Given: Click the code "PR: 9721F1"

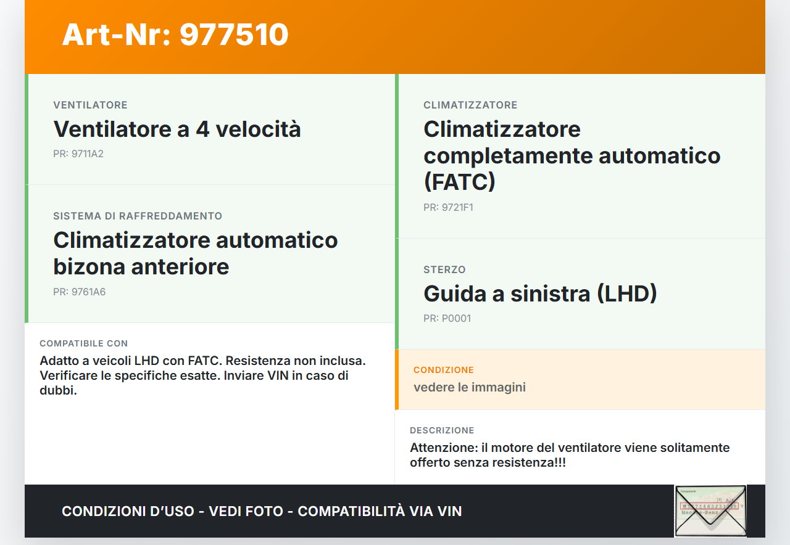Looking at the screenshot, I should tap(448, 208).
